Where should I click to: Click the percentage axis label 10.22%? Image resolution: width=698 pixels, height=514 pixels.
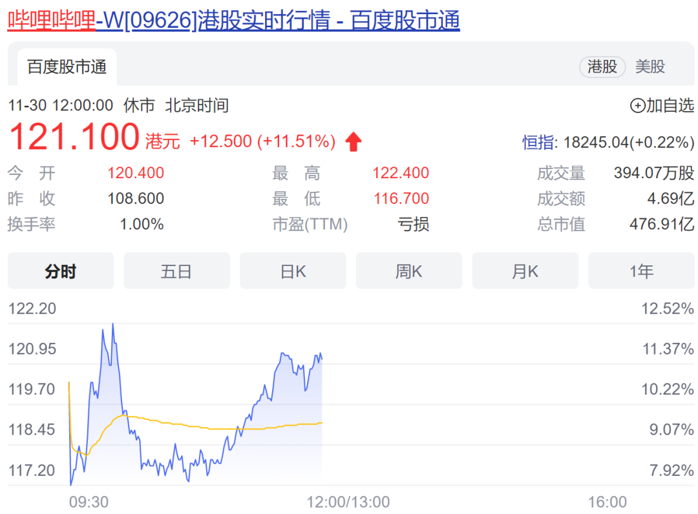tap(667, 389)
